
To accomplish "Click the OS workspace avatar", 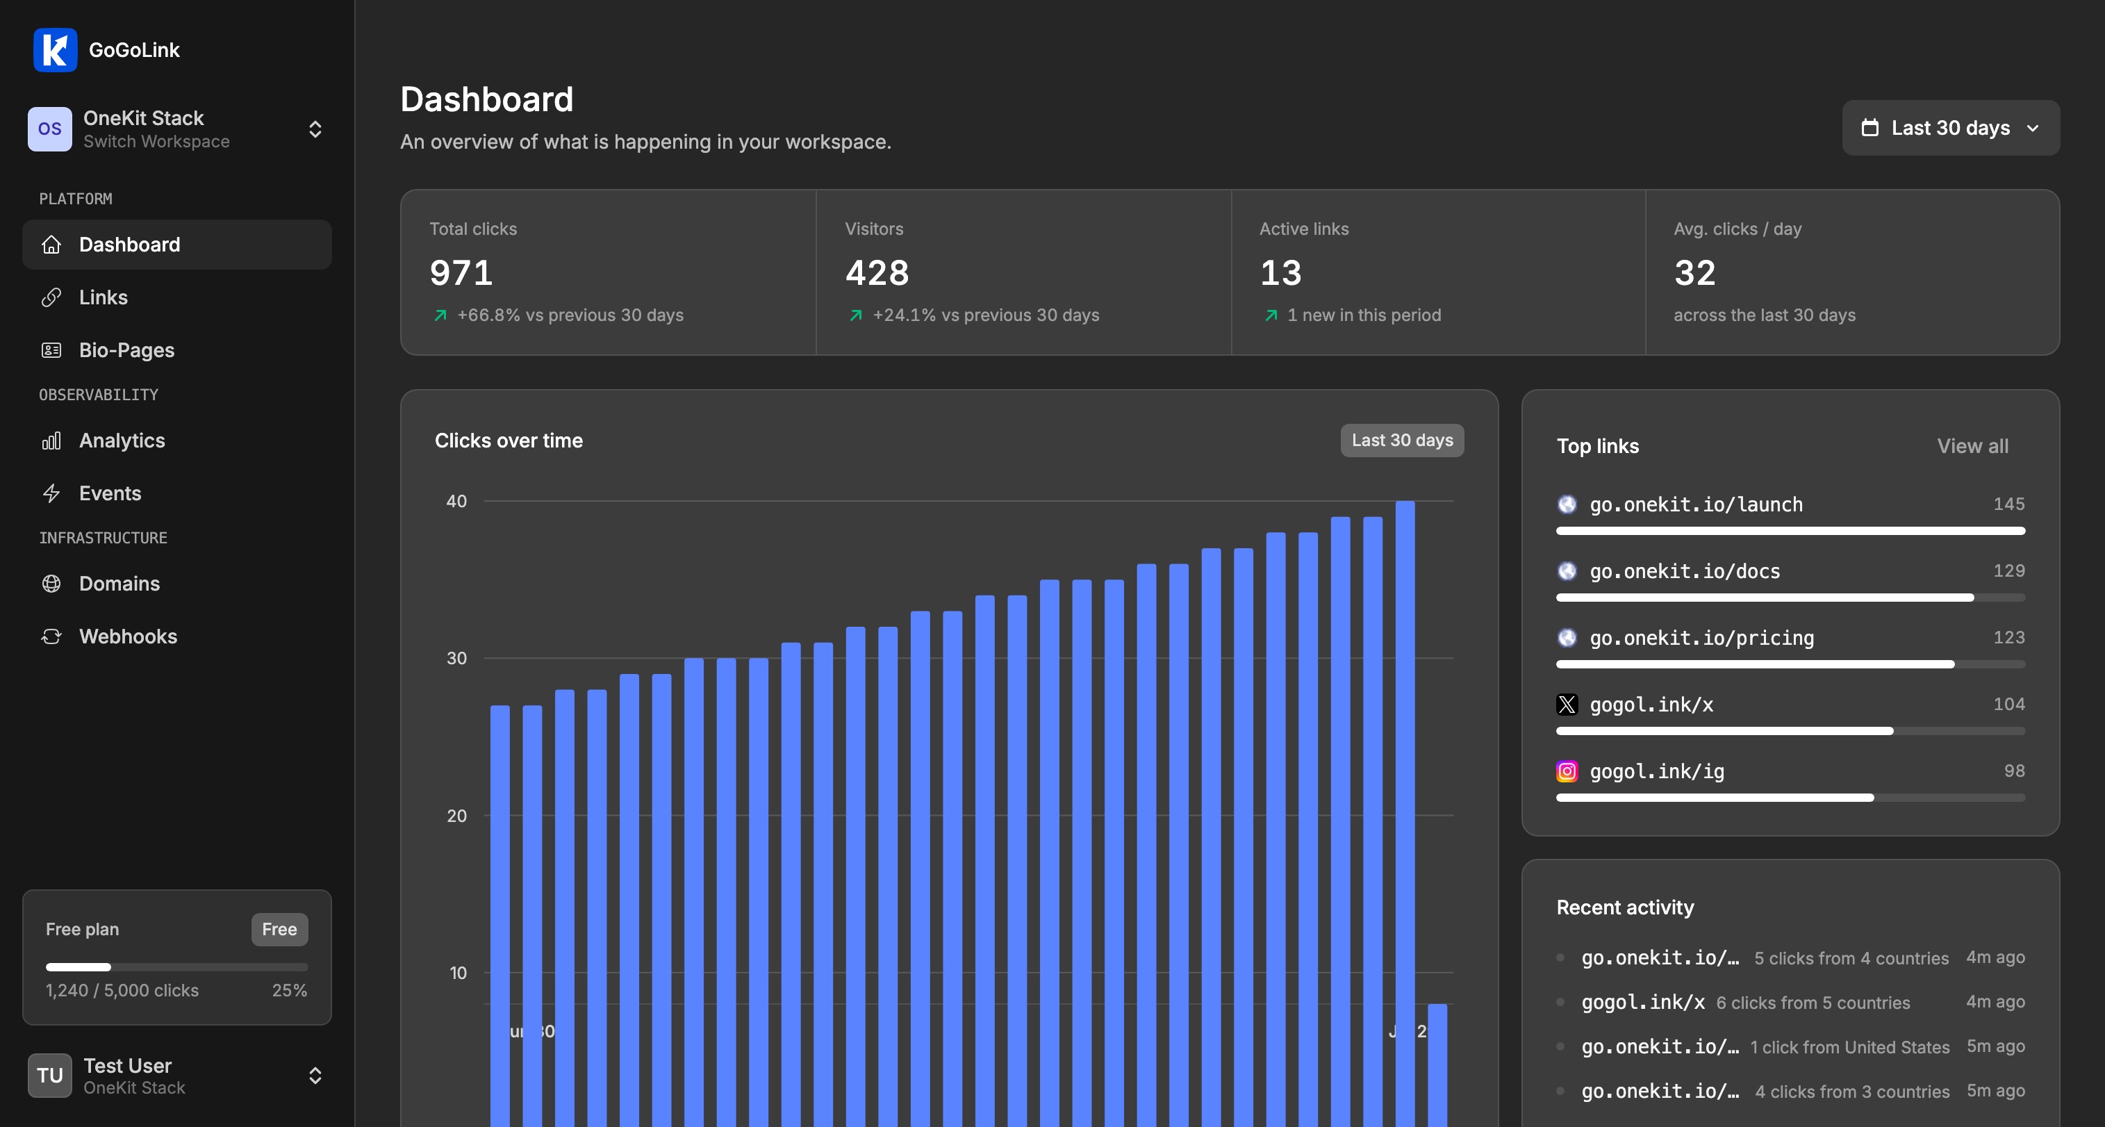I will [50, 129].
